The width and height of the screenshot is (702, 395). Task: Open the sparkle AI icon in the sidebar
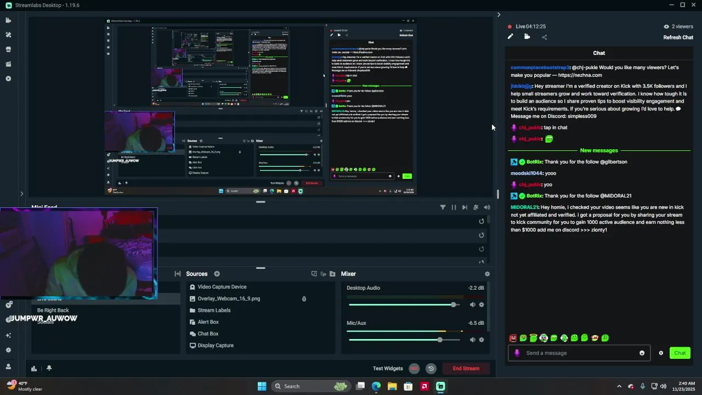[x=8, y=335]
